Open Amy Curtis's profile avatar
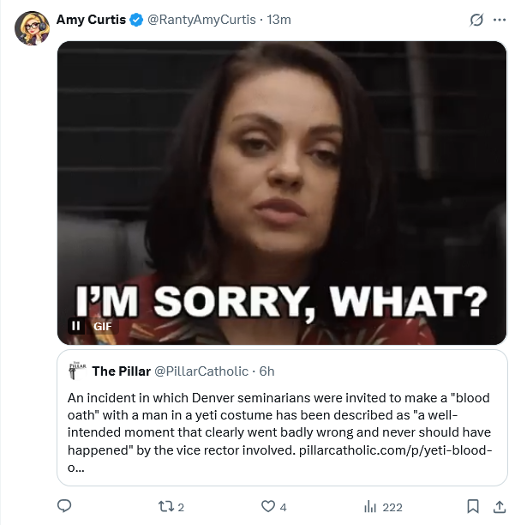Viewport: 521px width, 525px height. coord(32,28)
